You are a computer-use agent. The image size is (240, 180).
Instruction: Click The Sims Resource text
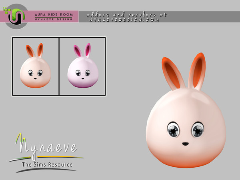click(x=47, y=164)
